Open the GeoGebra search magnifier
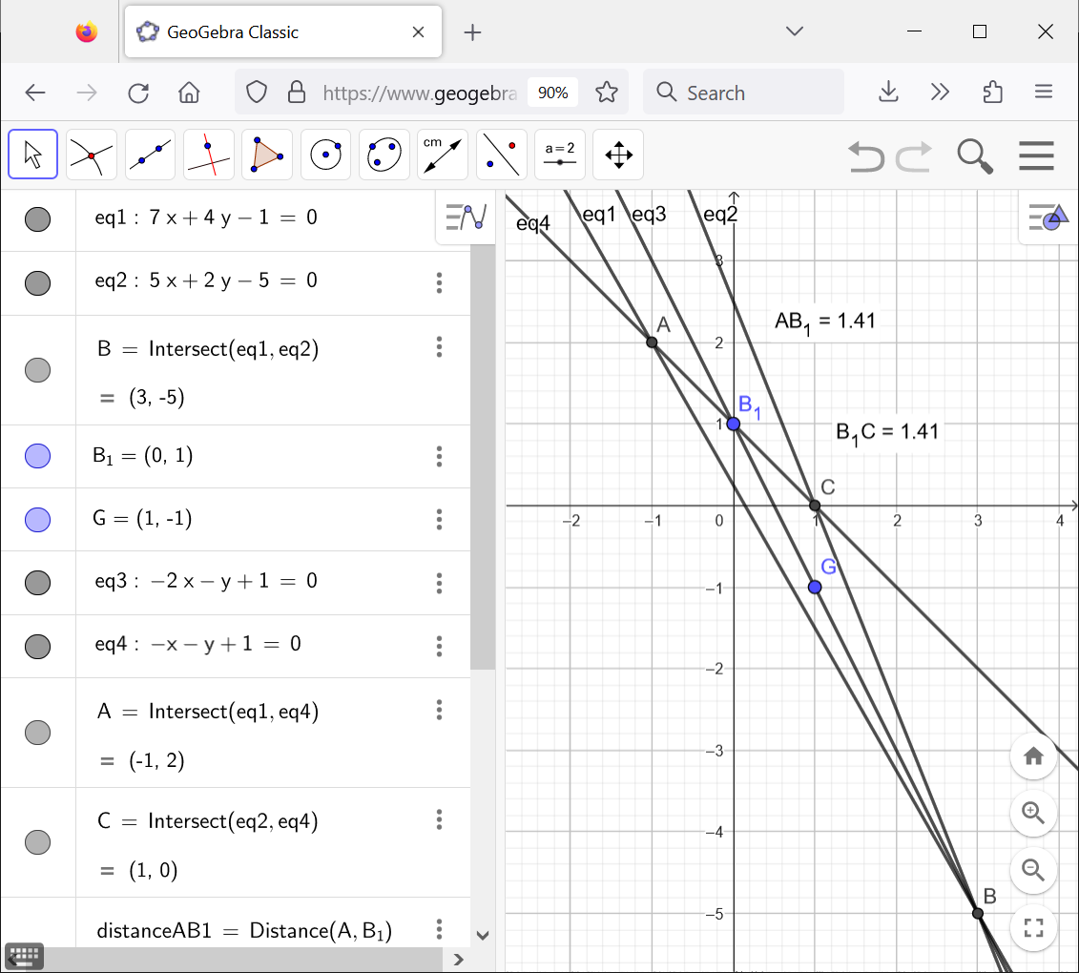Screen dimensions: 1079x973 coord(975,155)
